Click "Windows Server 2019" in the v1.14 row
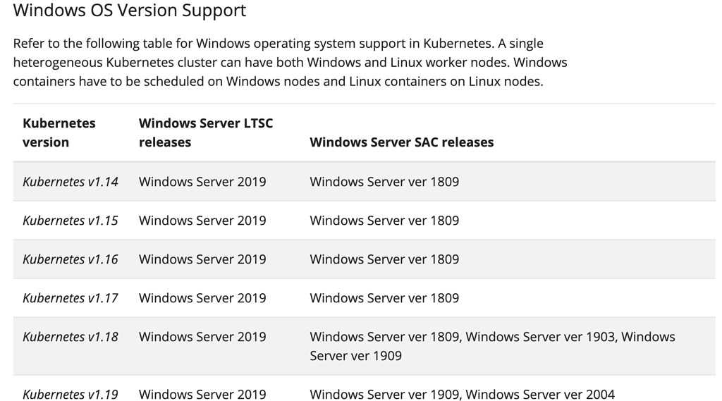This screenshot has height=401, width=722. click(202, 182)
